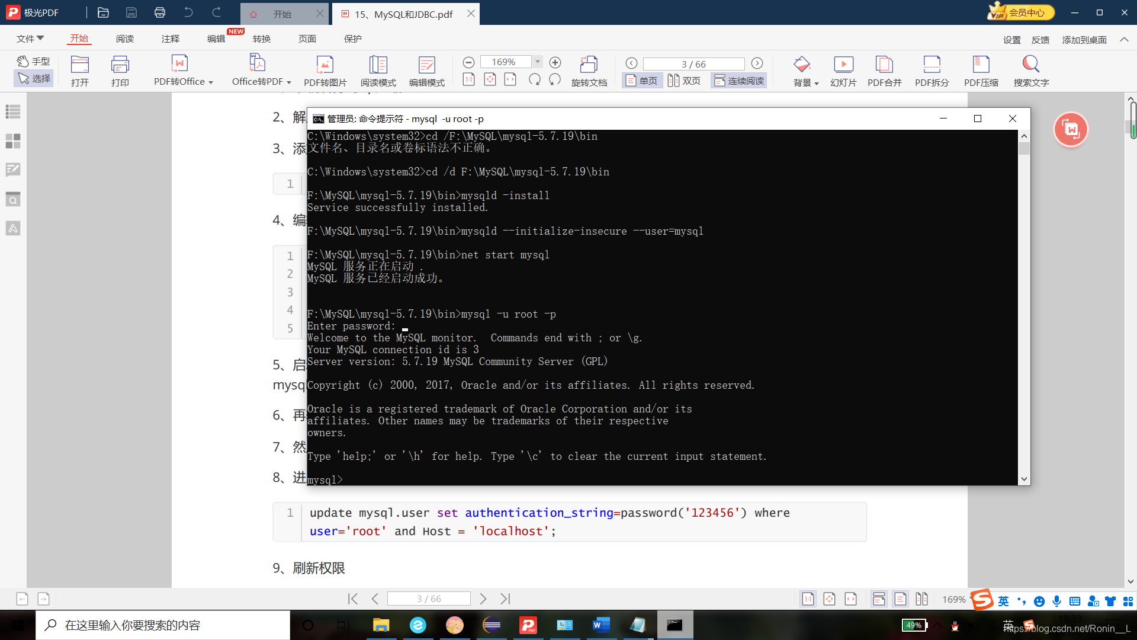Toggle fit width view in toolbar

click(510, 79)
